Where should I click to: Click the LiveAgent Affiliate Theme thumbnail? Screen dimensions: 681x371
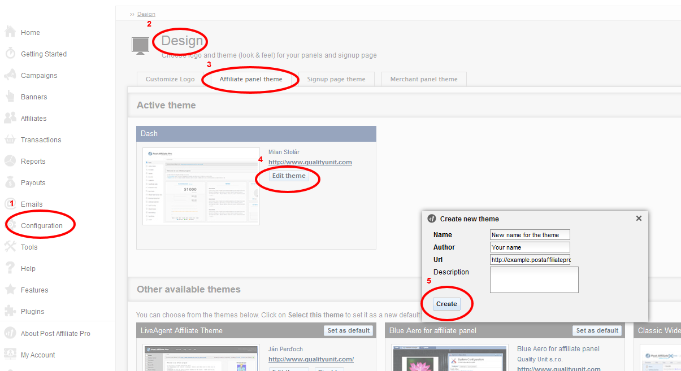[201, 358]
